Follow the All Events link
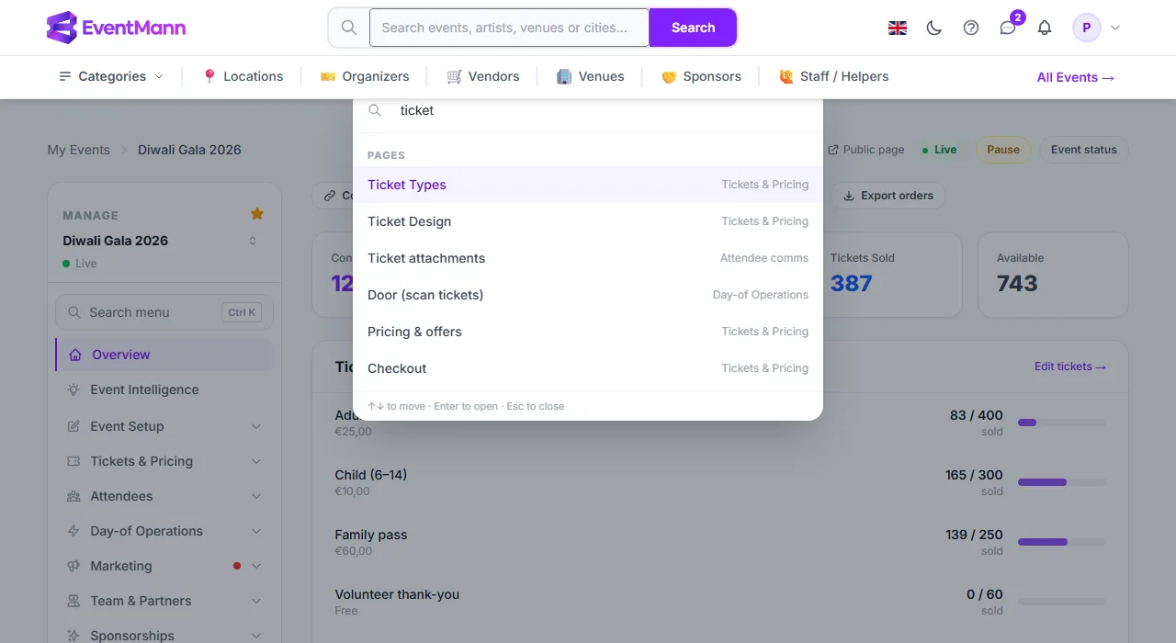Image resolution: width=1176 pixels, height=643 pixels. [x=1076, y=77]
